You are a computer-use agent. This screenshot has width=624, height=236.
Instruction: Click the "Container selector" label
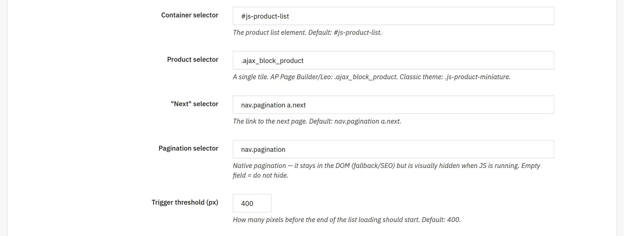coord(190,15)
